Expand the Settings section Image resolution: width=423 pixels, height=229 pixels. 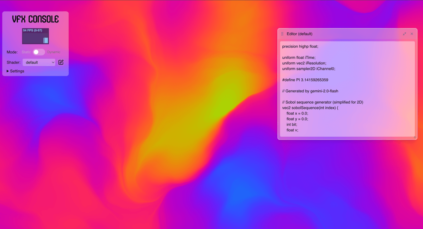pyautogui.click(x=16, y=71)
